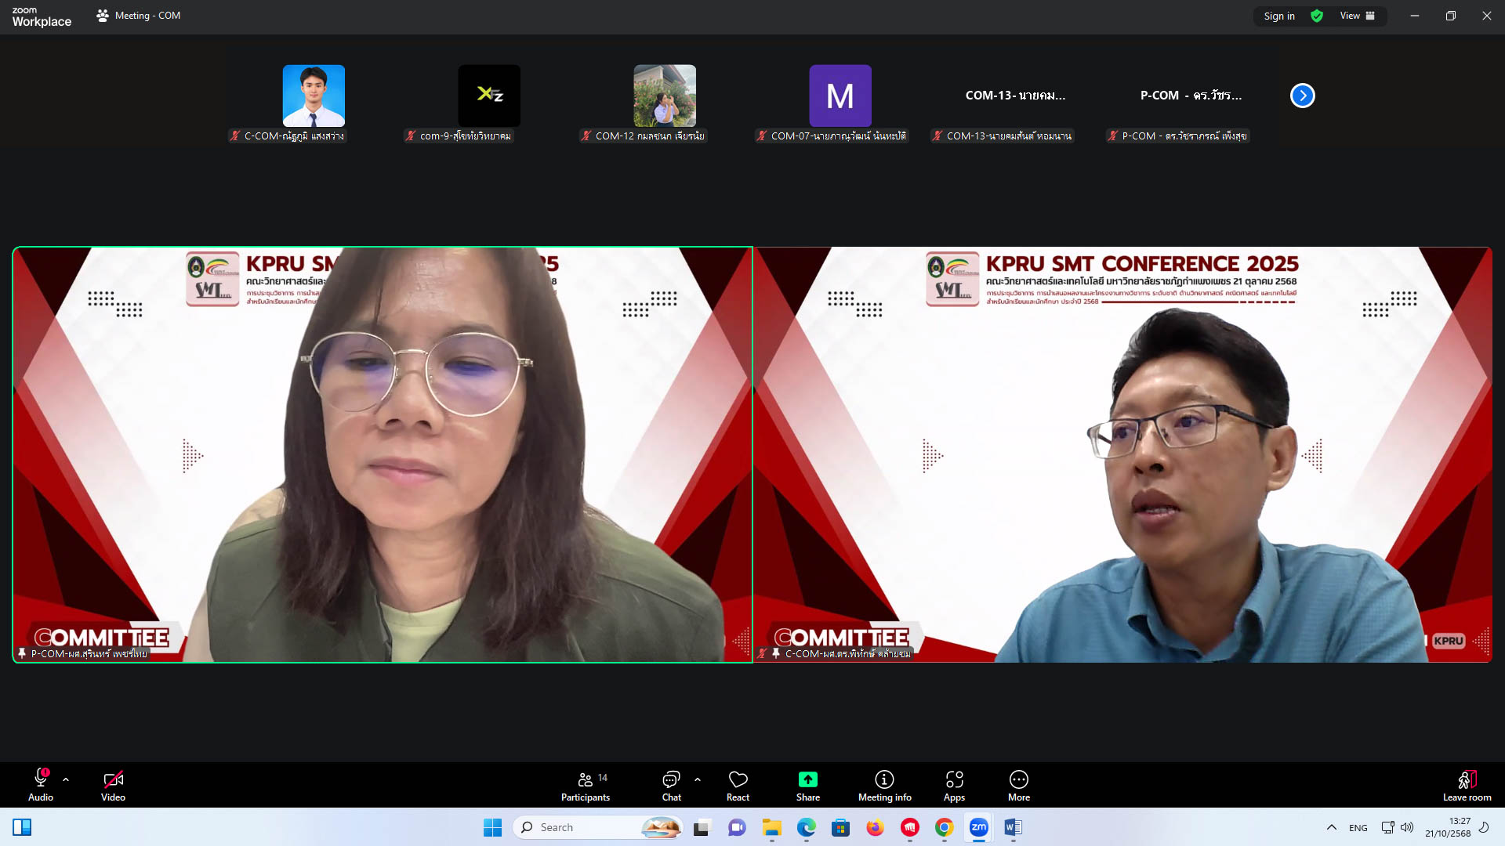
Task: Show Meeting info details
Action: (x=884, y=786)
